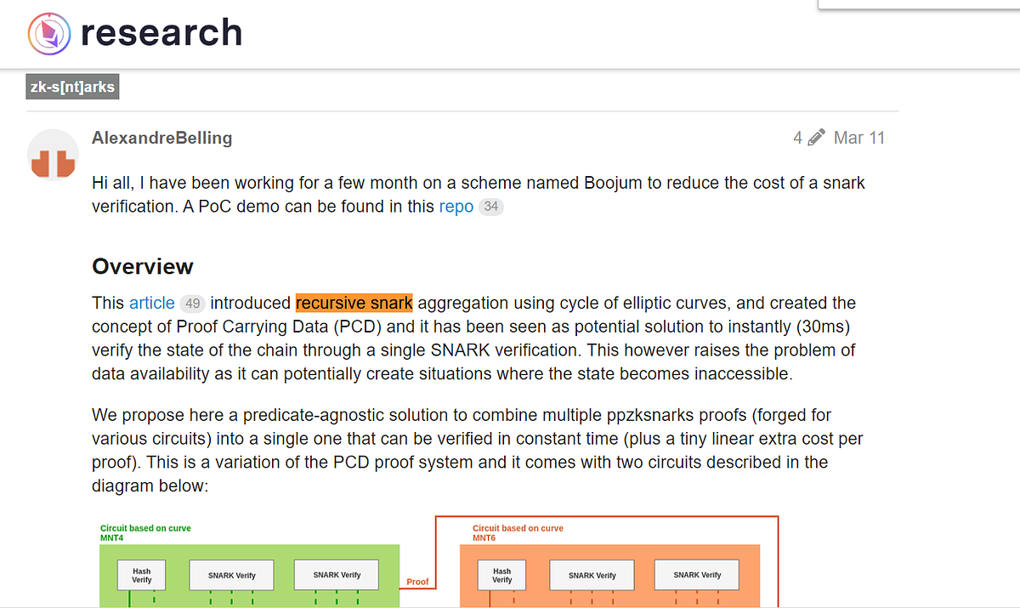Click the Mar 11 post date
The image size is (1020, 608).
click(858, 138)
